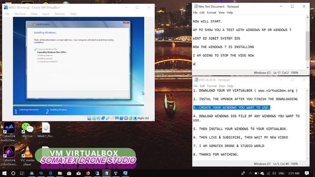Click the display settings icon in VirtualBox status bar
The image size is (315, 177).
(117, 118)
